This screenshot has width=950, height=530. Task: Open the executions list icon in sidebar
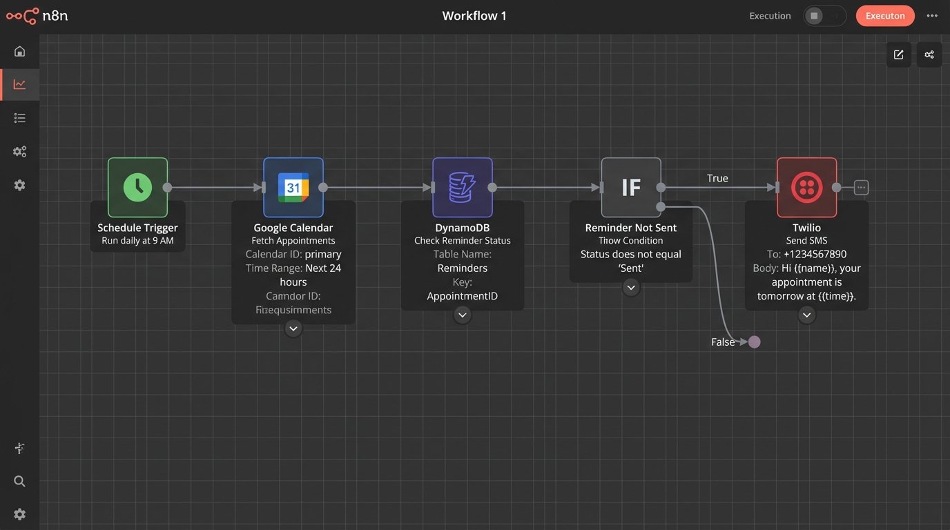click(19, 117)
